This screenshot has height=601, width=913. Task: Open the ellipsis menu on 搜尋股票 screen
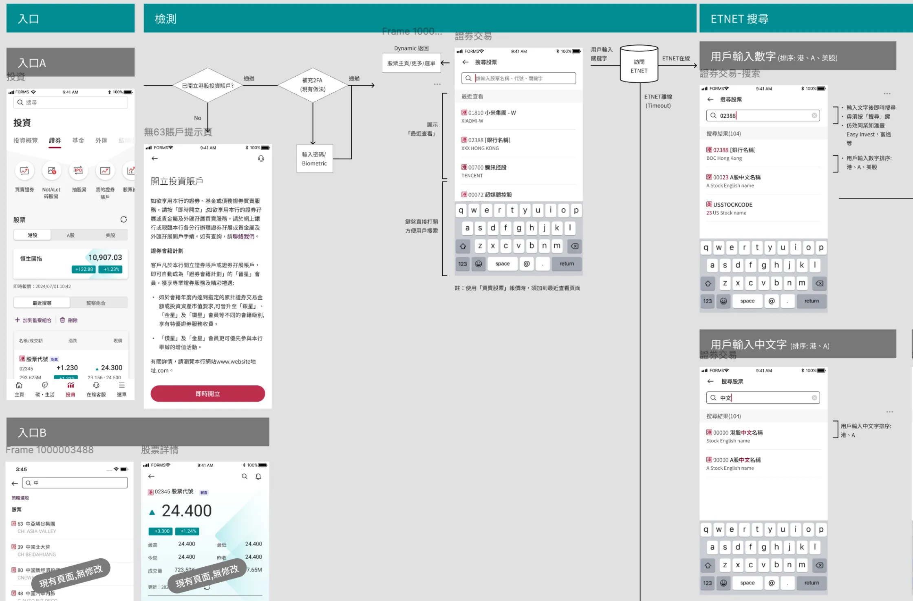[x=437, y=84]
